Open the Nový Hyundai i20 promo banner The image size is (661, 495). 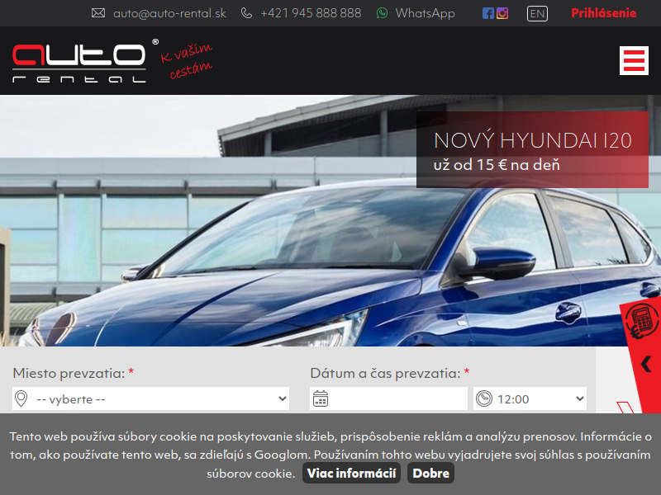[x=532, y=149]
